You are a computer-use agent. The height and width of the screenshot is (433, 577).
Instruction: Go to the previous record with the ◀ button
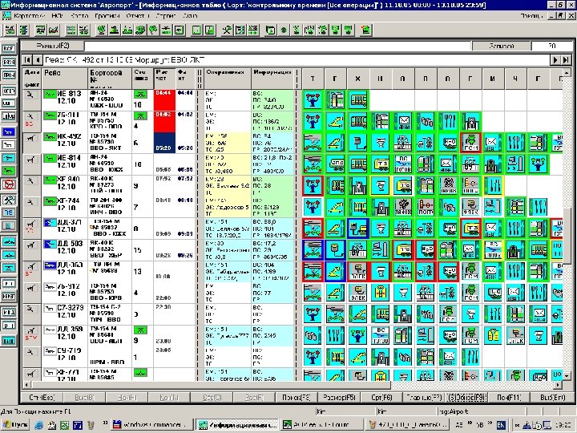click(38, 59)
